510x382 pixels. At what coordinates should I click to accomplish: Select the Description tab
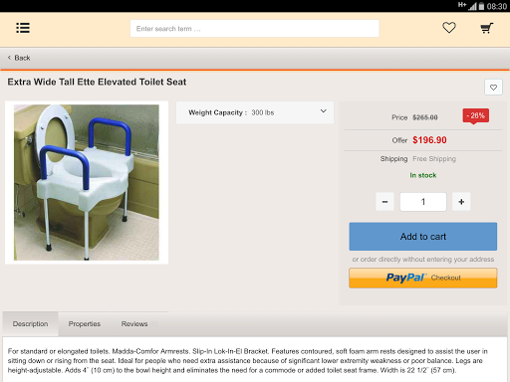(30, 324)
